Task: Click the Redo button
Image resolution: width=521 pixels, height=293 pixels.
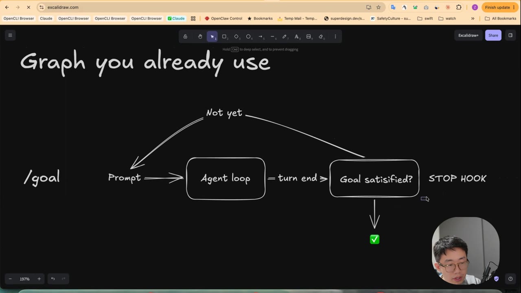Action: pyautogui.click(x=63, y=279)
